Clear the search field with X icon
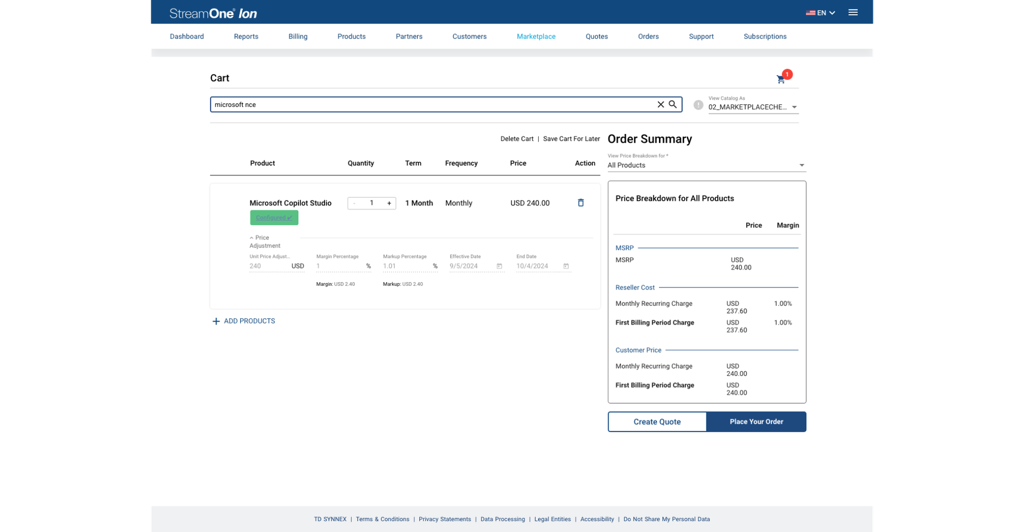 click(660, 104)
